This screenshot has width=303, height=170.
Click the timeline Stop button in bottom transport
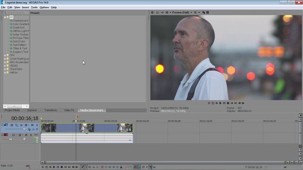(x=62, y=167)
